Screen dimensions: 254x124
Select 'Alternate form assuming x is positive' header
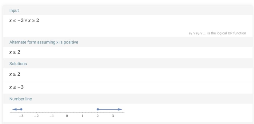point(44,42)
